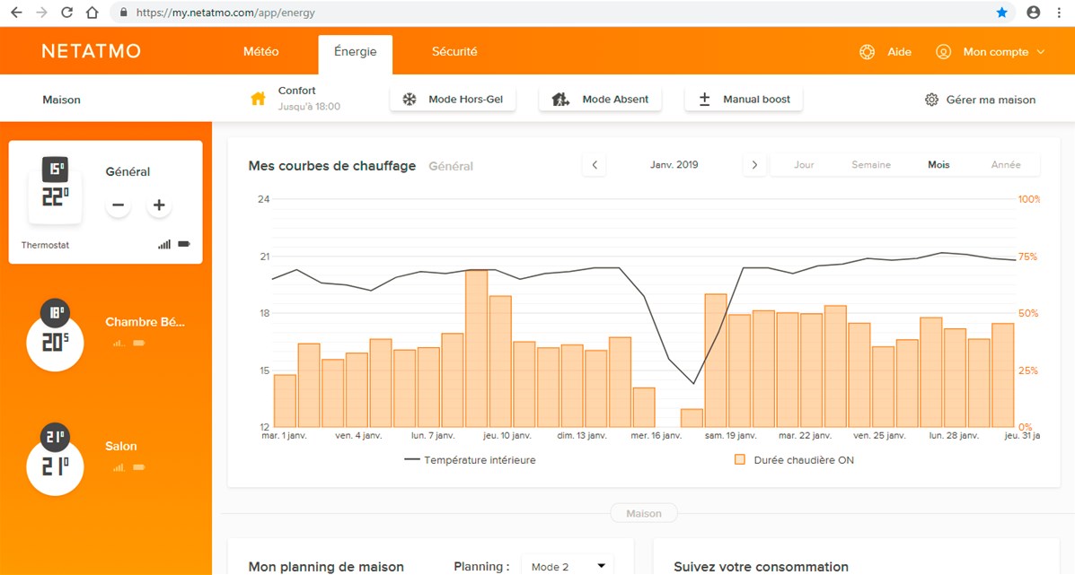Go to previous month in chart
The image size is (1075, 575).
[594, 165]
